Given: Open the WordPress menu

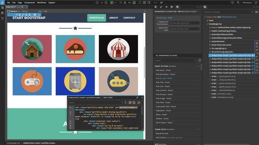Looking at the screenshot, I should 41,3.
